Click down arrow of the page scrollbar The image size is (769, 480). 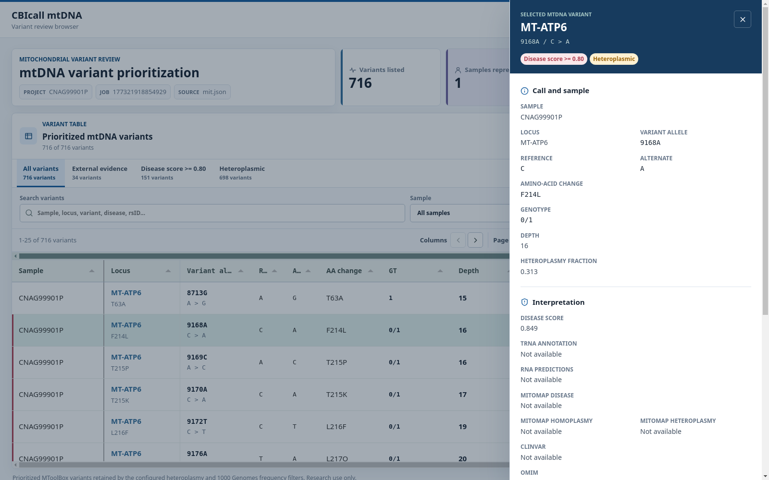[765, 476]
